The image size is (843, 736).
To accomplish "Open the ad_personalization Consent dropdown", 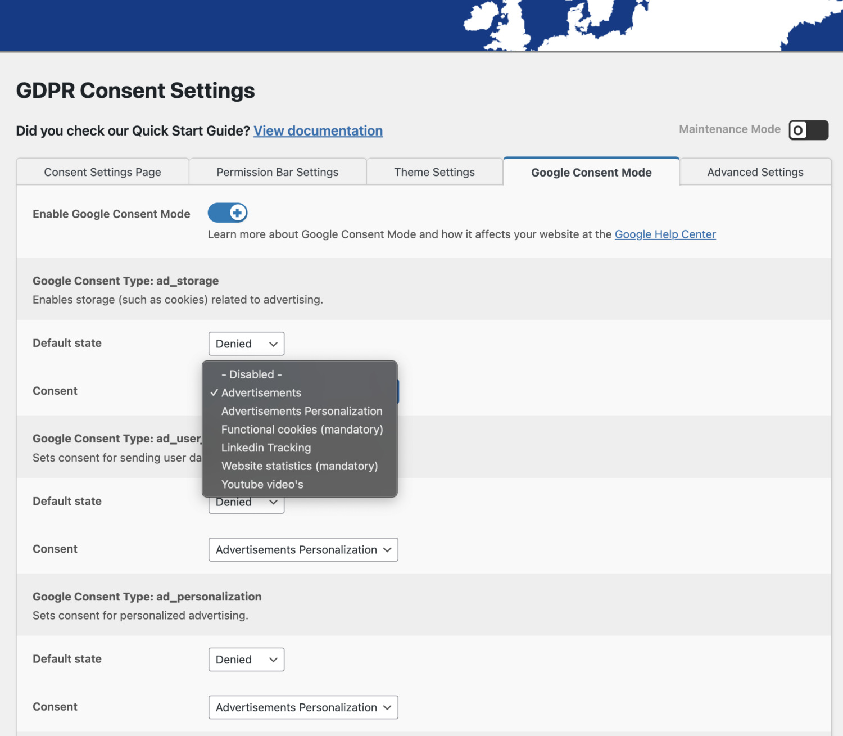I will pyautogui.click(x=302, y=707).
